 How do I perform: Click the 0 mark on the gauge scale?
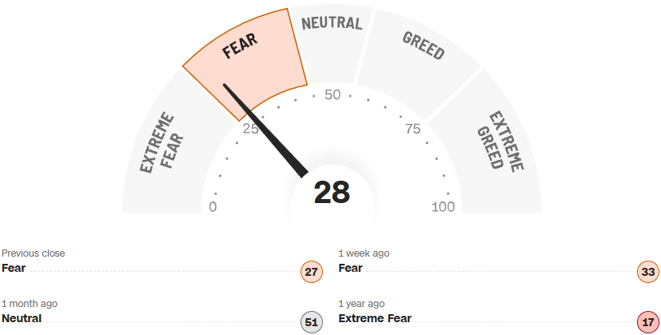(x=213, y=208)
